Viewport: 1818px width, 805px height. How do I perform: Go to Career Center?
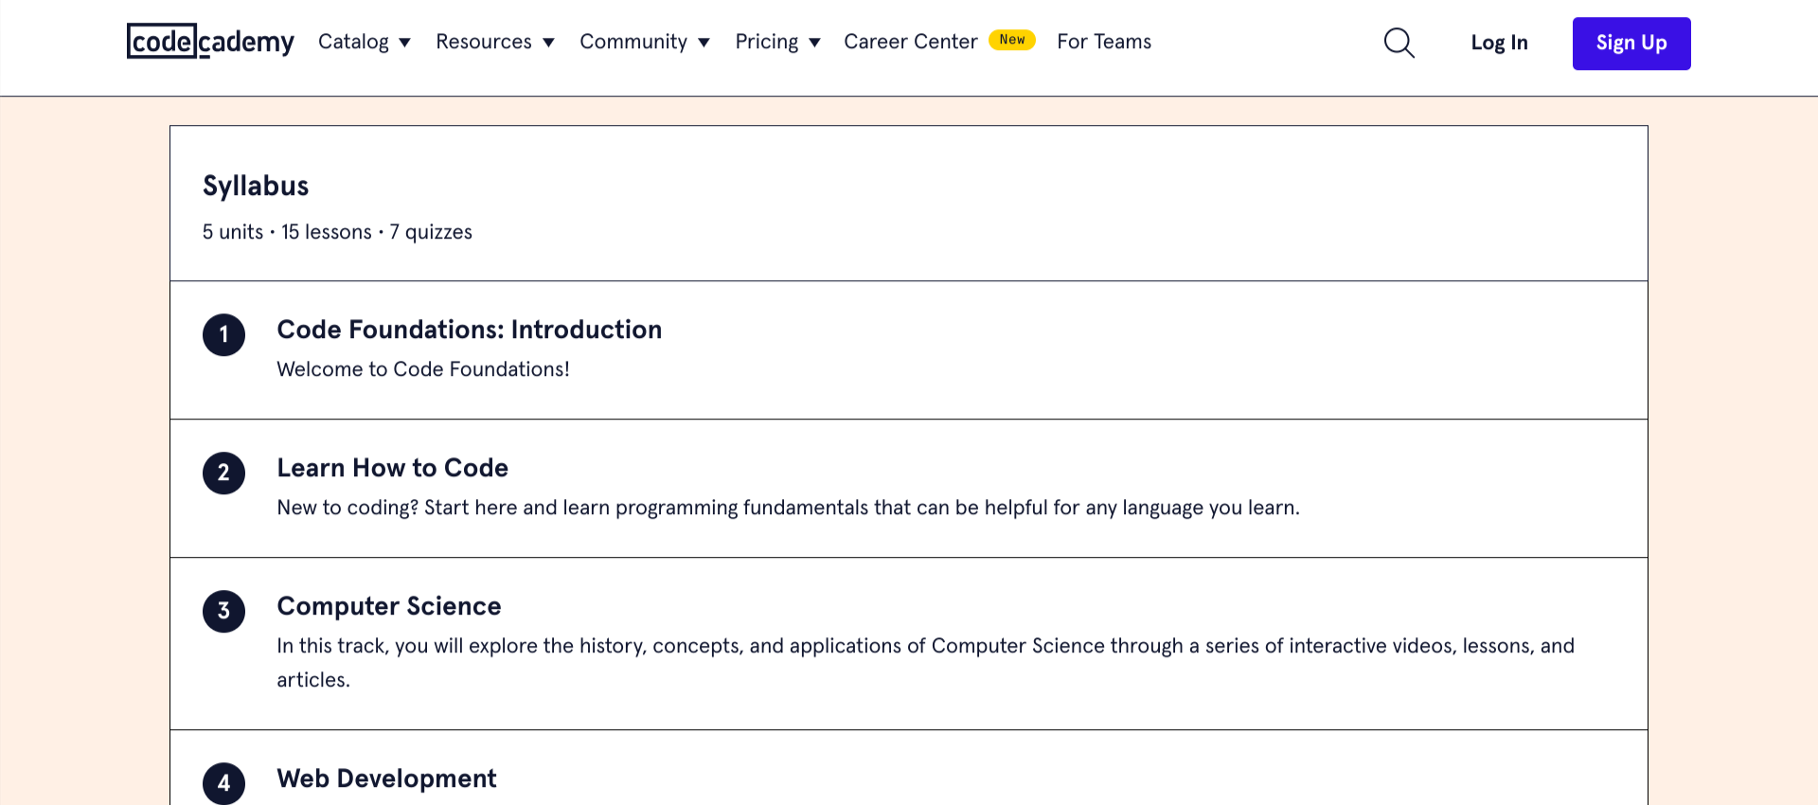[x=910, y=42]
